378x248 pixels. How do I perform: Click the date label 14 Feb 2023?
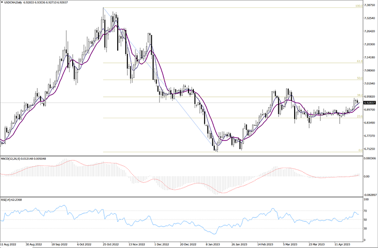click(x=265, y=244)
